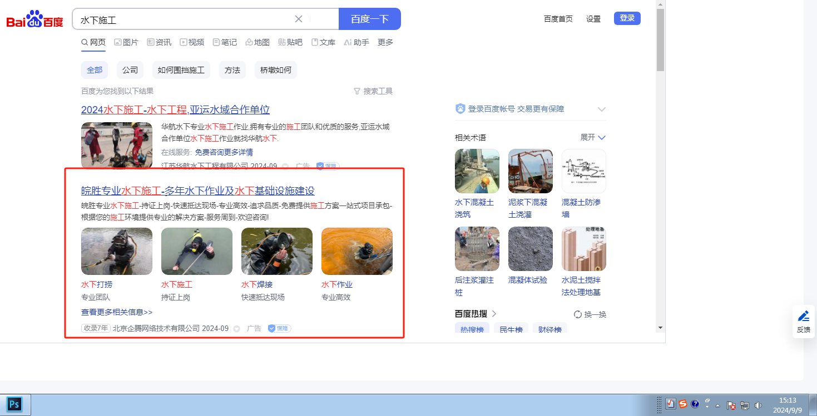Switch to the 网页 tab
The height and width of the screenshot is (416, 817).
93,42
